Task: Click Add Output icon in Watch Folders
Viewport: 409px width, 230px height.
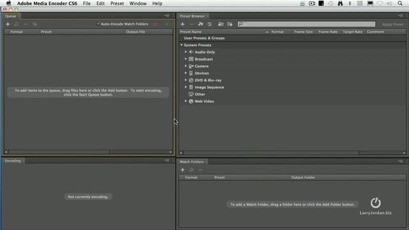Action: pyautogui.click(x=192, y=170)
